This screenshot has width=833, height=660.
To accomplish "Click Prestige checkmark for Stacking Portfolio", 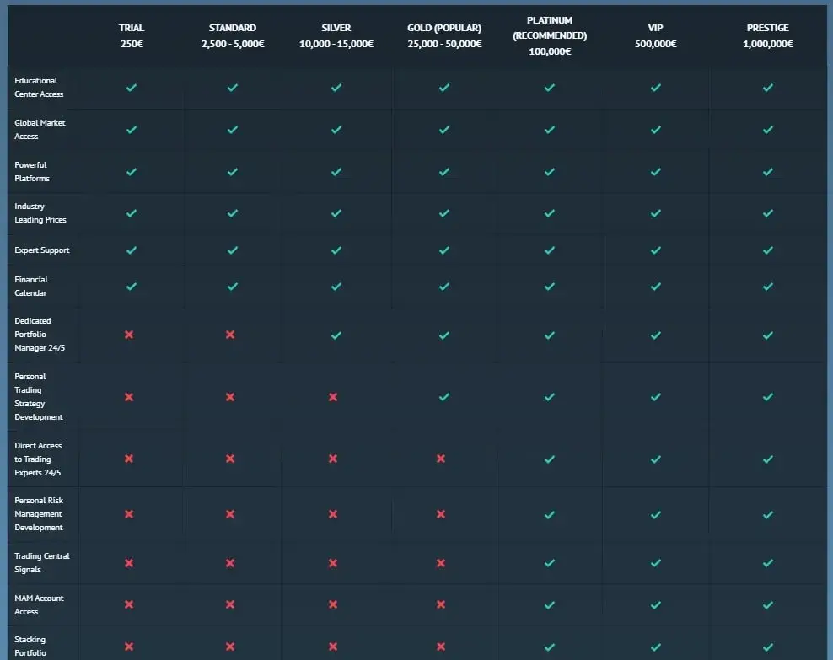I will [767, 647].
